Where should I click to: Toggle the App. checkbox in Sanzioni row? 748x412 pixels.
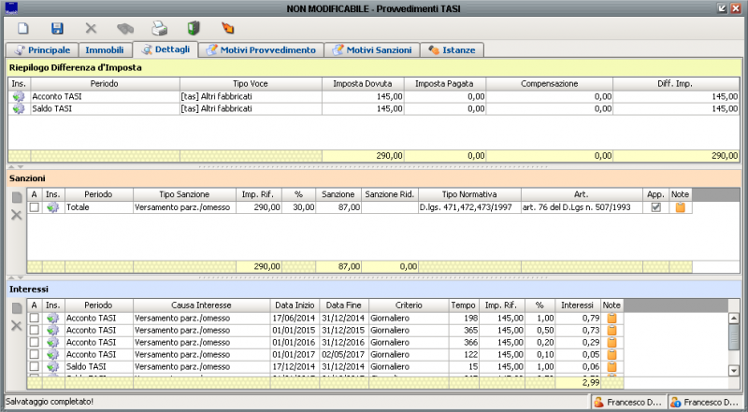tap(656, 207)
